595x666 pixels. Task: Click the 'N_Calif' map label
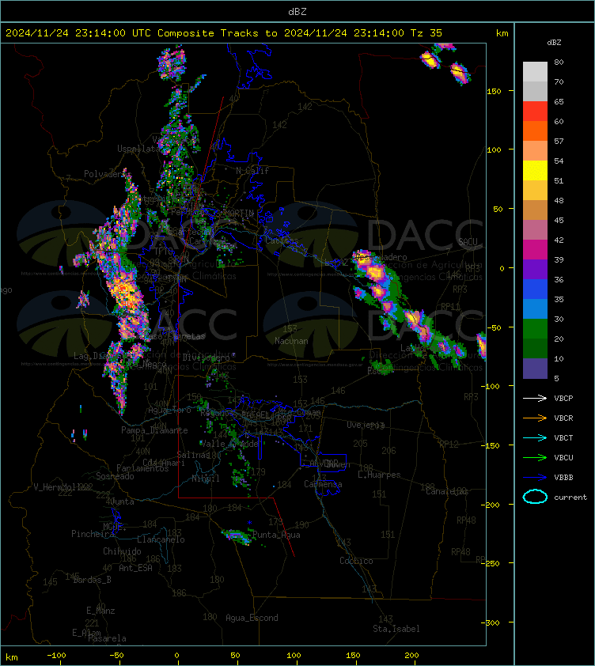(x=252, y=171)
